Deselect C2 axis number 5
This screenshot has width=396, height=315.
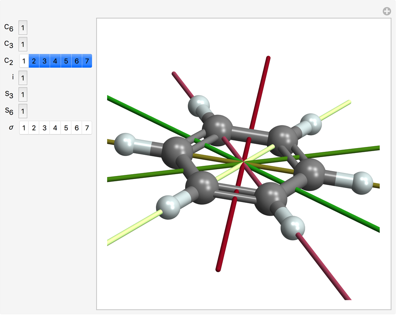click(66, 61)
